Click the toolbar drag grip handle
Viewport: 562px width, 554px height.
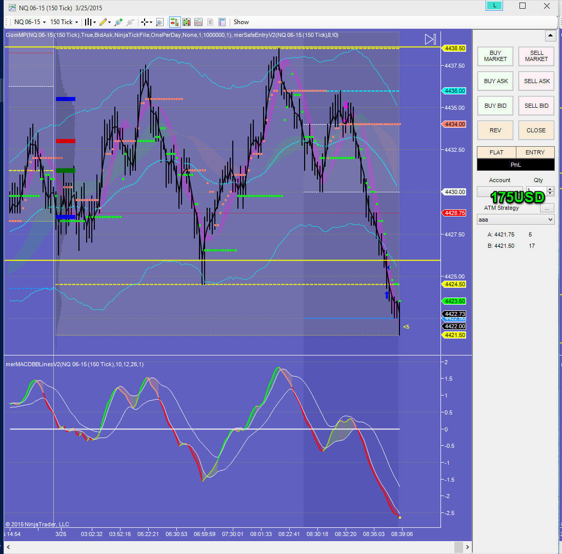pyautogui.click(x=6, y=22)
